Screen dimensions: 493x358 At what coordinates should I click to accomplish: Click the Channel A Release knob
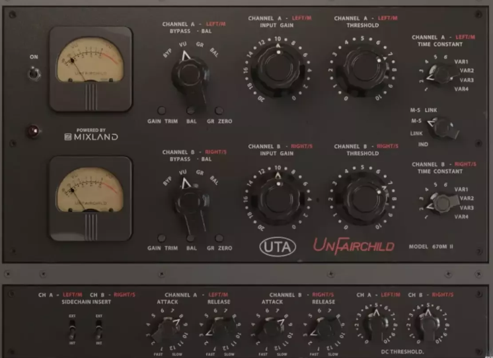coord(219,330)
